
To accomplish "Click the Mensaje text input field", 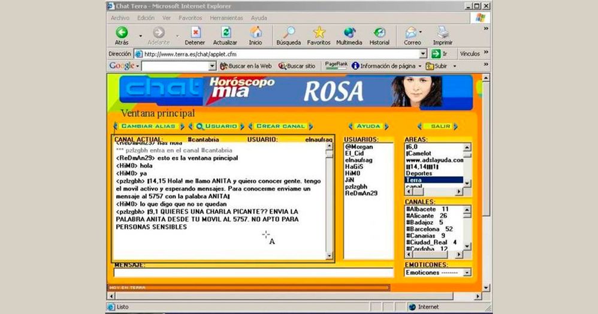I will pyautogui.click(x=253, y=273).
